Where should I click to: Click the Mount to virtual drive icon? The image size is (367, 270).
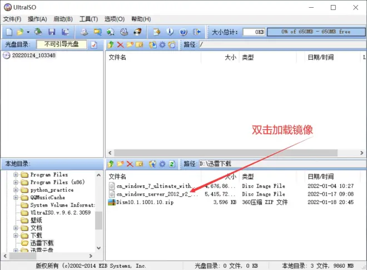124,32
